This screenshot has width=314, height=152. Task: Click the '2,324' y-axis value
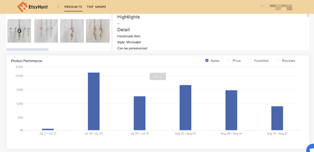tap(19, 67)
